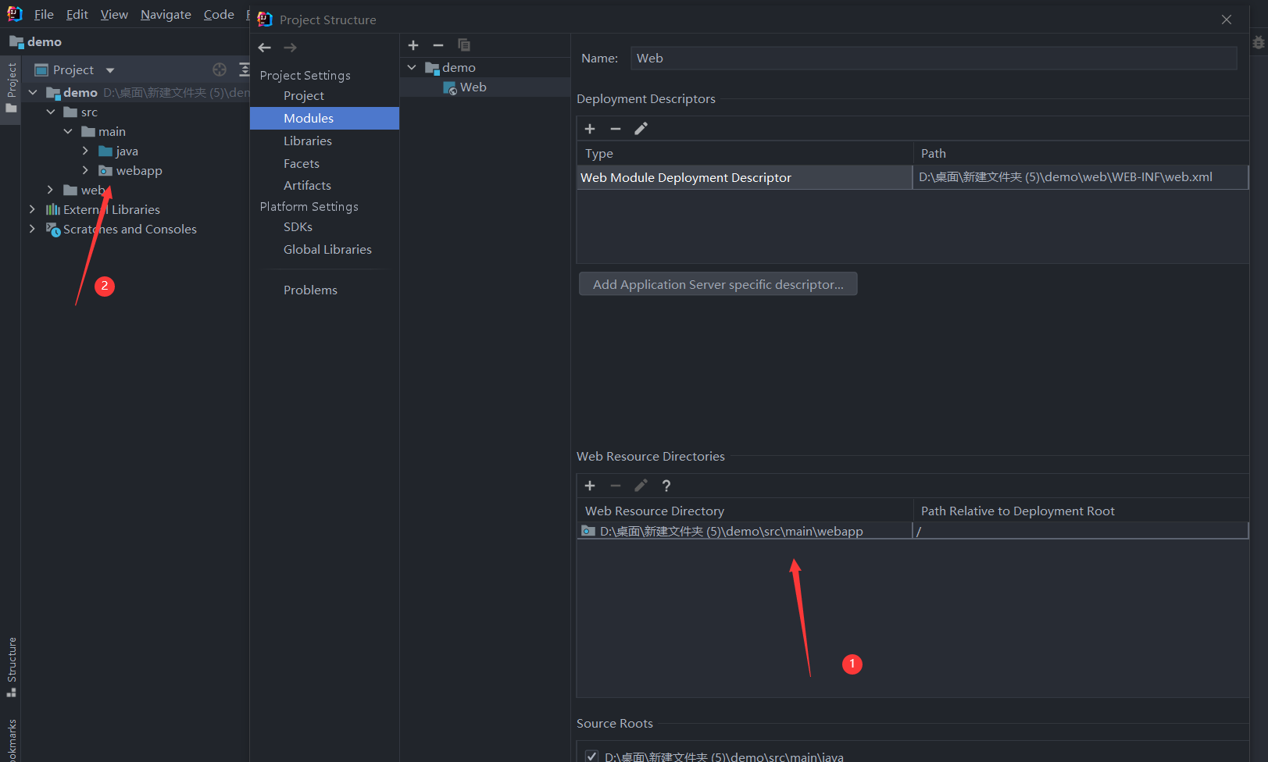Click the locate-file crosshair icon in the Project panel
The width and height of the screenshot is (1268, 762).
[x=220, y=69]
